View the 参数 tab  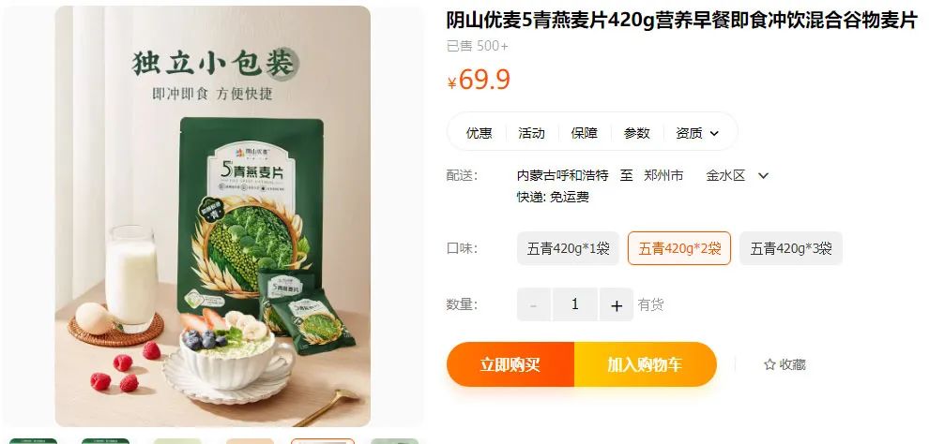click(637, 133)
